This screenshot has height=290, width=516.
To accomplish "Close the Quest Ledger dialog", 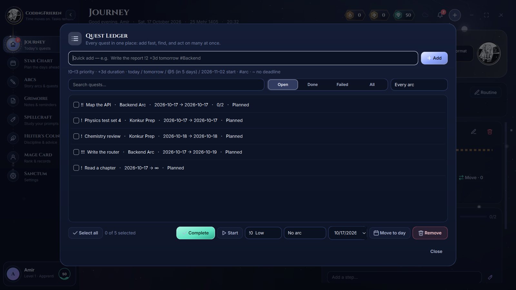I will click(436, 251).
